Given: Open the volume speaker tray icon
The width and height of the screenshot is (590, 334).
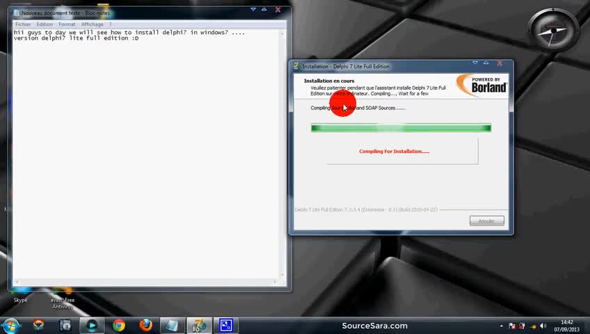Looking at the screenshot, I should coord(543,326).
